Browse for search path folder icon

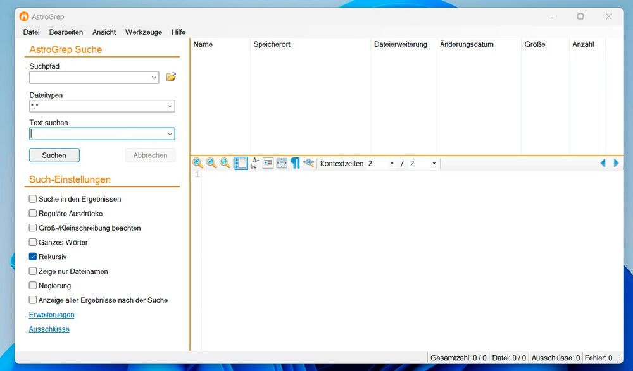(171, 77)
